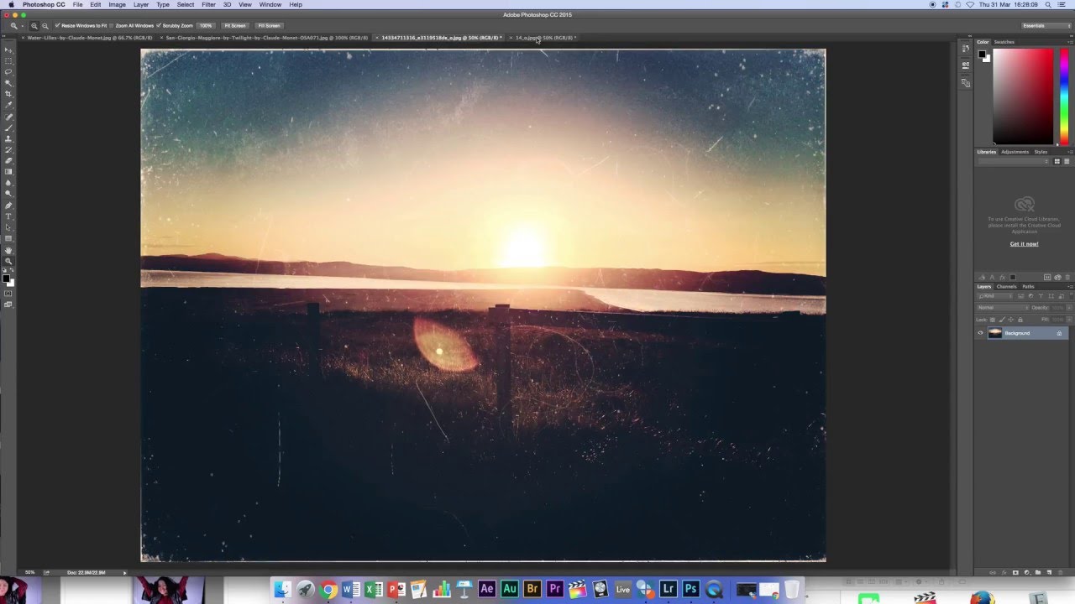Switch to the Swatches tab

(1004, 42)
